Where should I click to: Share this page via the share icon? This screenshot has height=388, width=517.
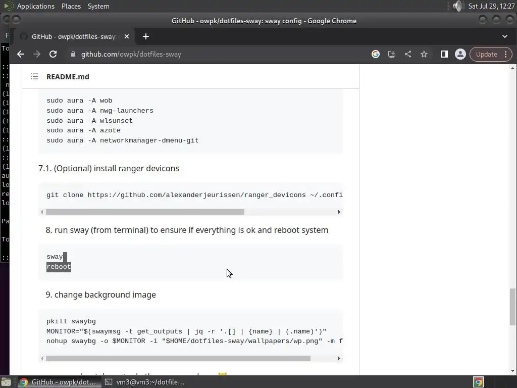pos(408,54)
